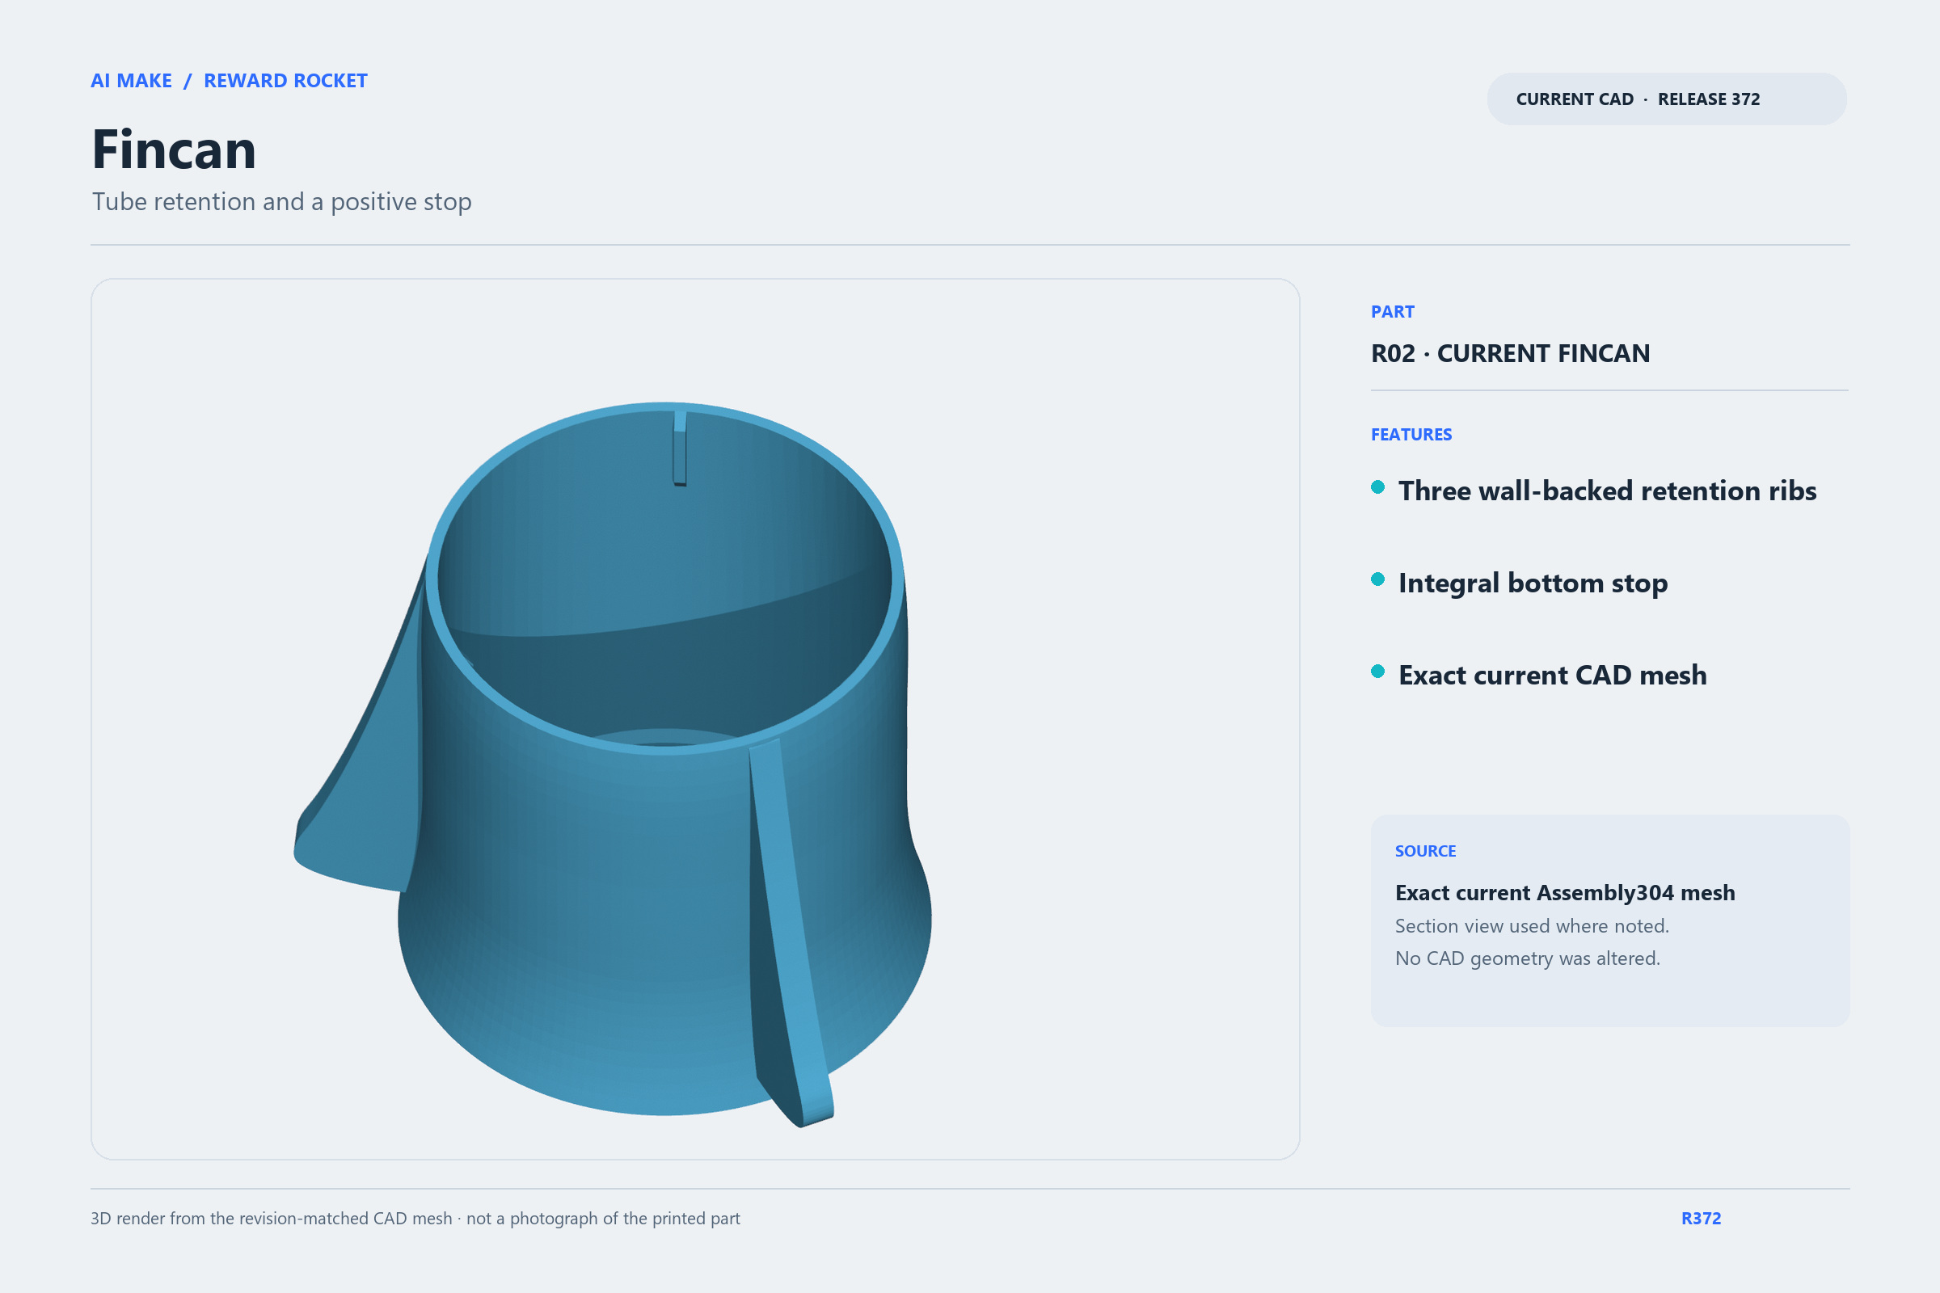Click the FEATURES section heading
Viewport: 1940px width, 1293px height.
tap(1411, 435)
